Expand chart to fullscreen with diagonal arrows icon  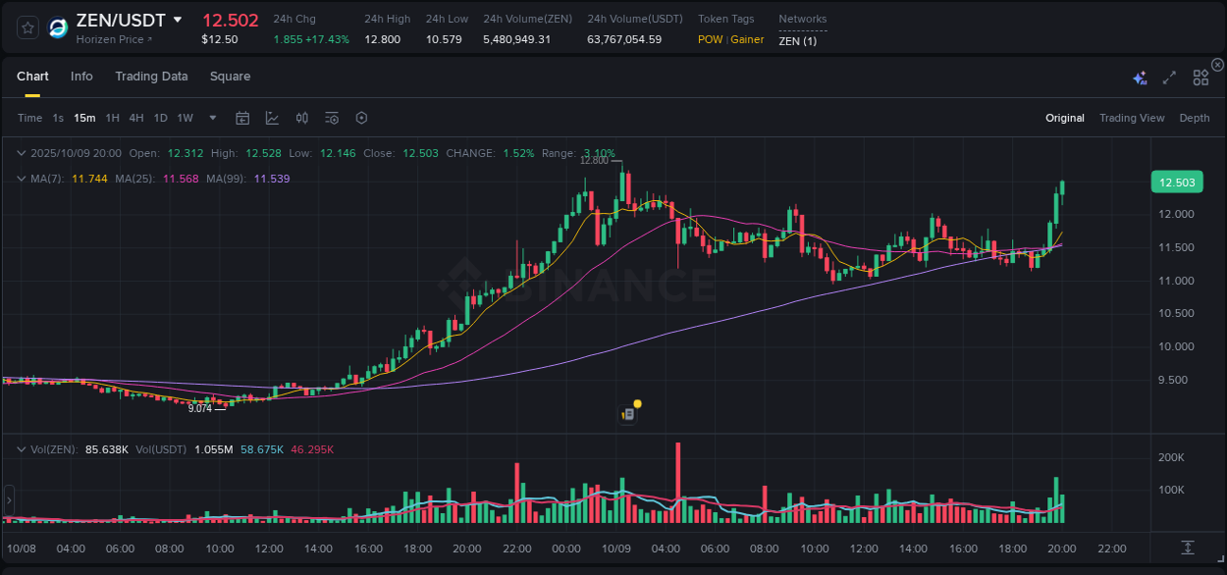coord(1168,77)
